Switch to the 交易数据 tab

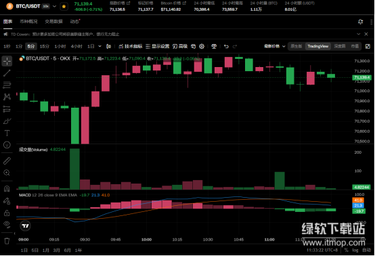tap(53, 22)
